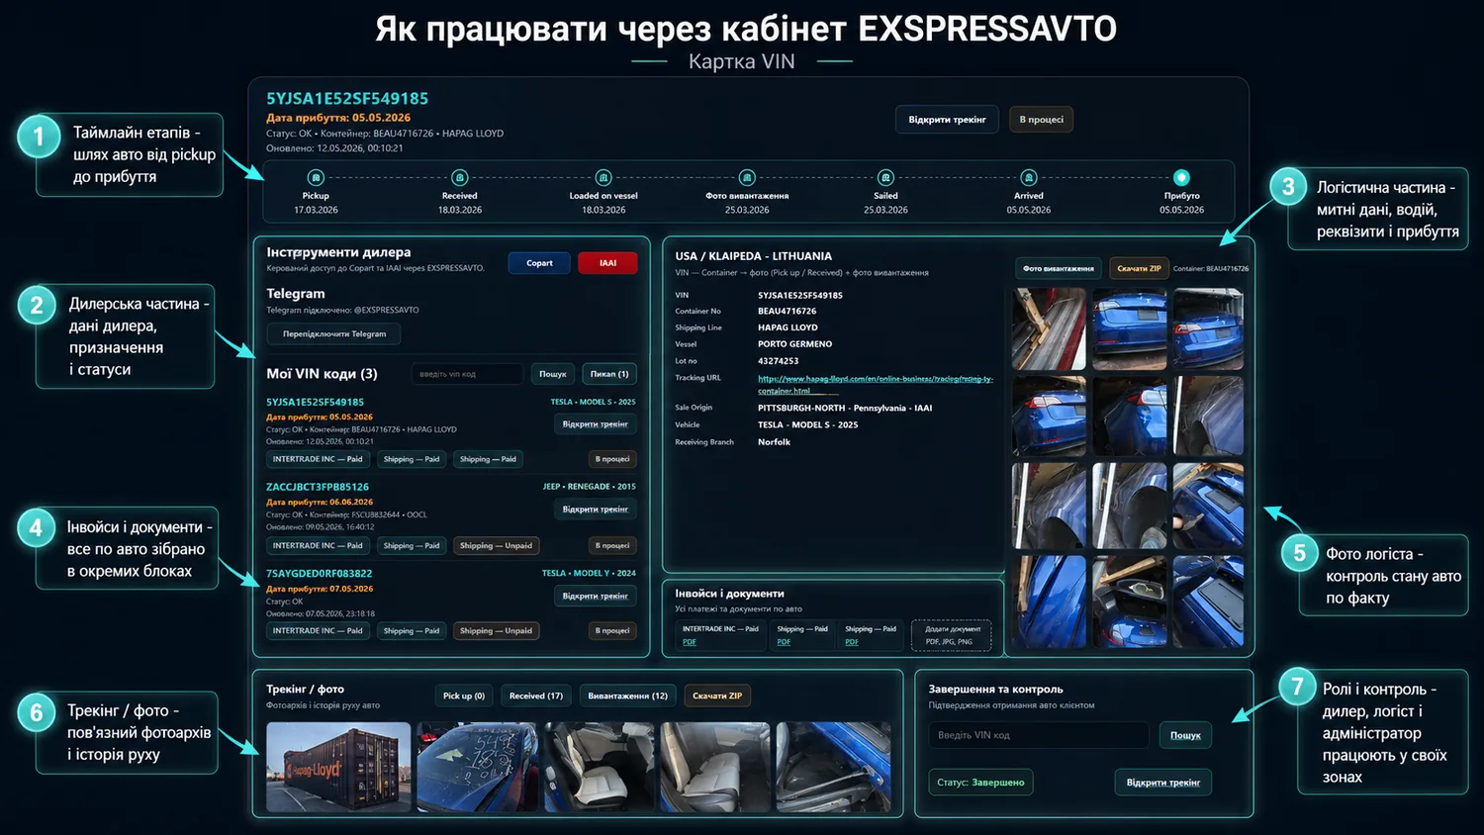
Task: Click Shipping — Unpaid tag on Jeep Renegade row
Action: (x=496, y=546)
